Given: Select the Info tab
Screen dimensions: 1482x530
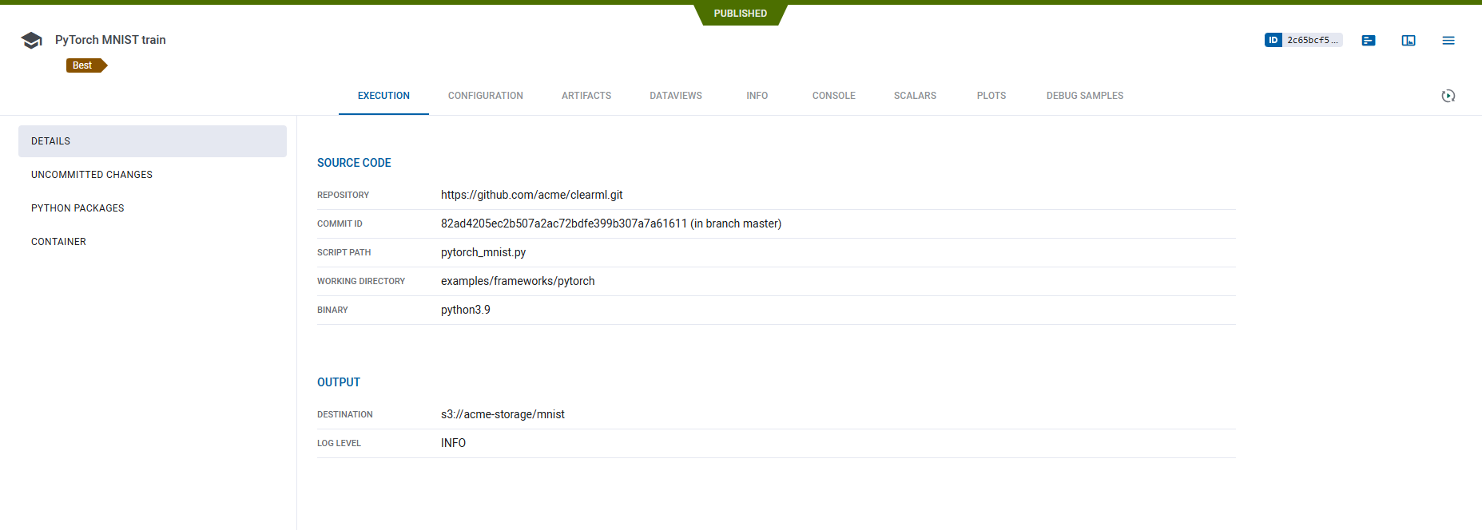Looking at the screenshot, I should [x=757, y=96].
